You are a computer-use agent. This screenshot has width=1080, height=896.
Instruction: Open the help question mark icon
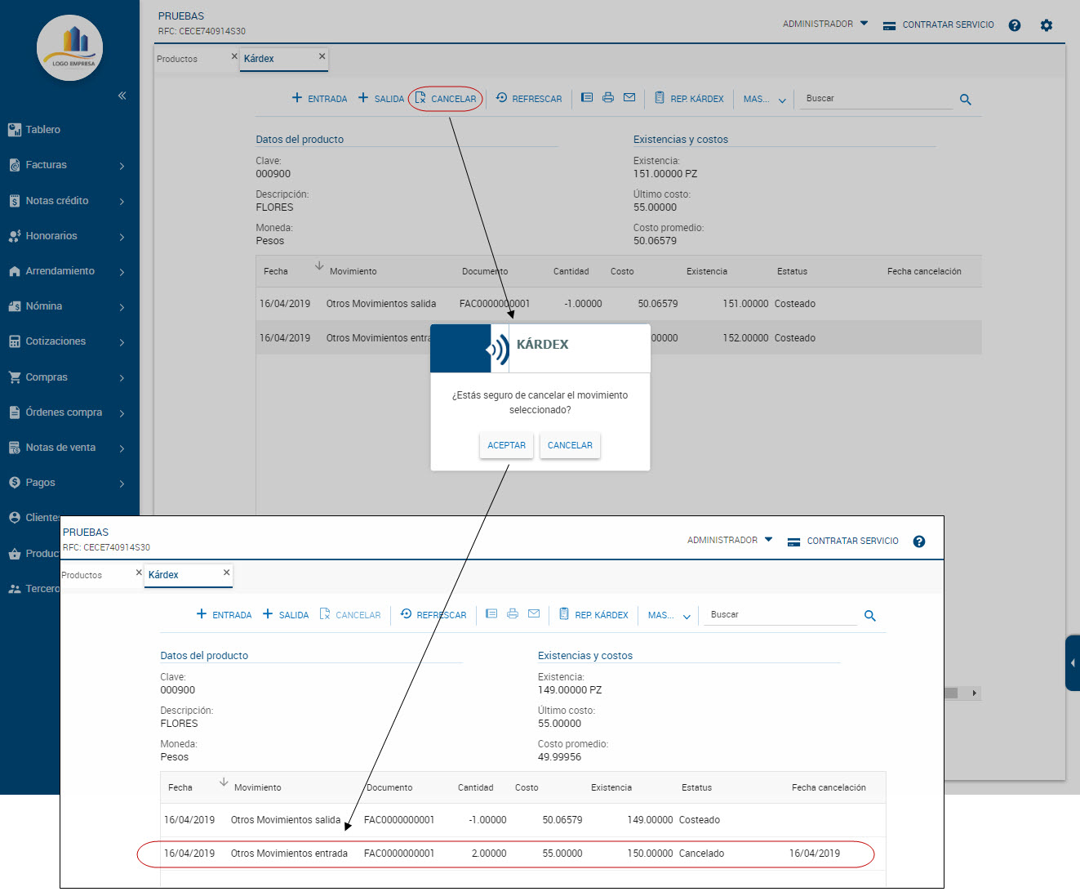(1014, 25)
